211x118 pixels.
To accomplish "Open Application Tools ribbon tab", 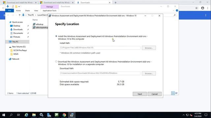I will [x=49, y=10].
